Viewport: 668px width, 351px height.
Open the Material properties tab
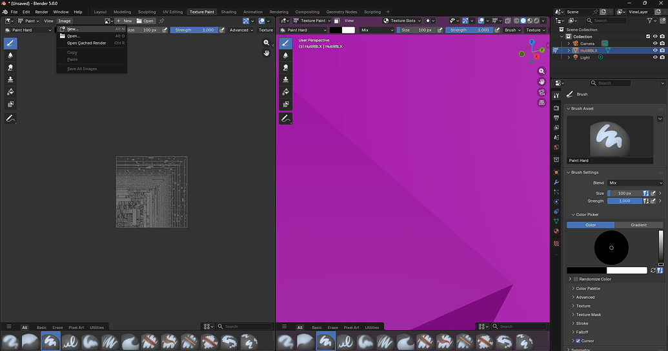coord(556,231)
